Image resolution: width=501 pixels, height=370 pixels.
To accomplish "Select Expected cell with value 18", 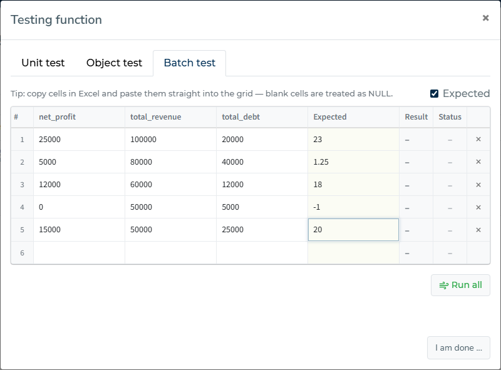I will [353, 185].
